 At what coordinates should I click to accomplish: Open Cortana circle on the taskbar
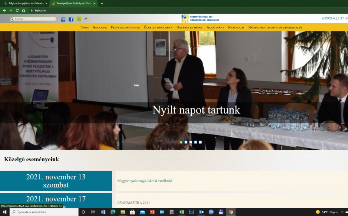click(x=83, y=212)
